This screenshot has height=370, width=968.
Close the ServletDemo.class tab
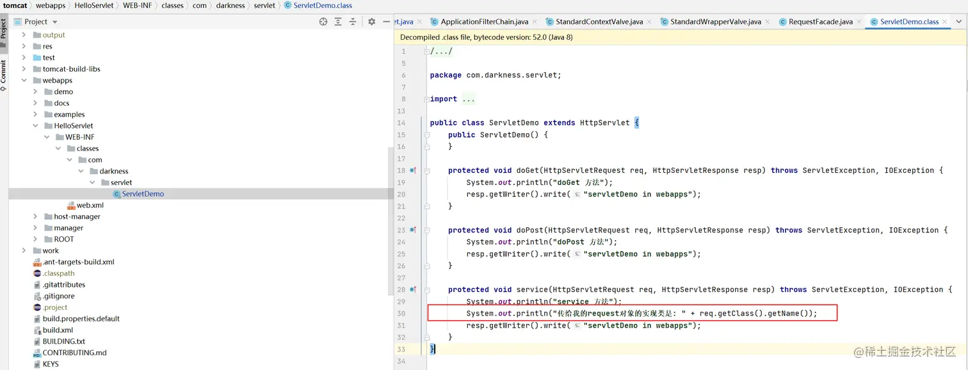coord(944,22)
